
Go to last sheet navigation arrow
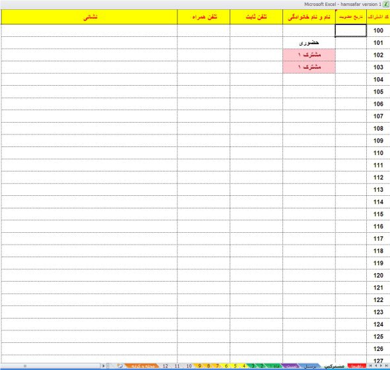coord(387,366)
